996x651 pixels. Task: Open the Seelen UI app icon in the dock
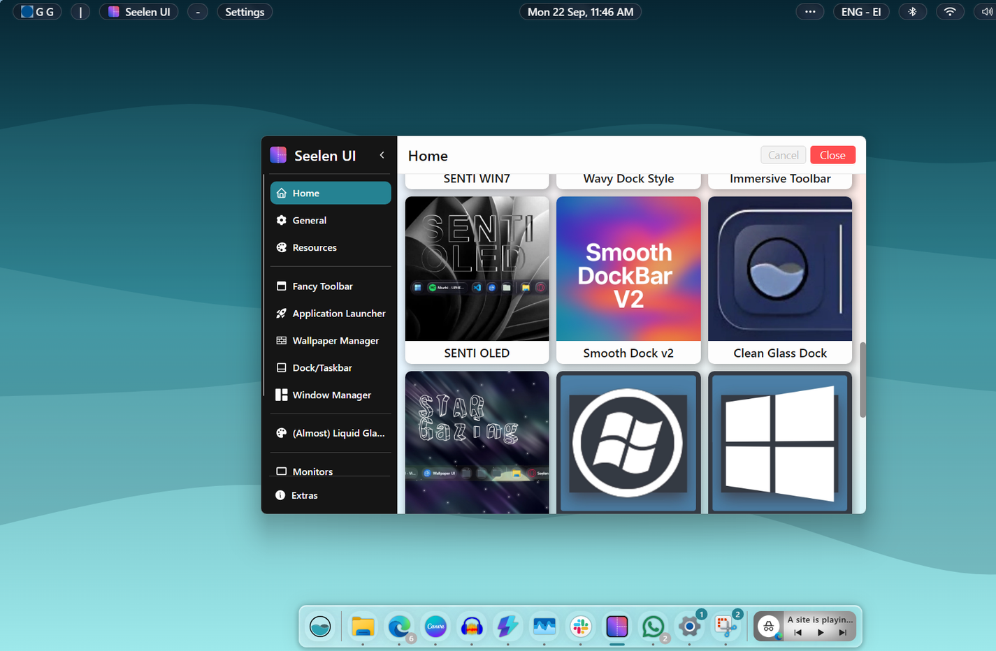(617, 627)
